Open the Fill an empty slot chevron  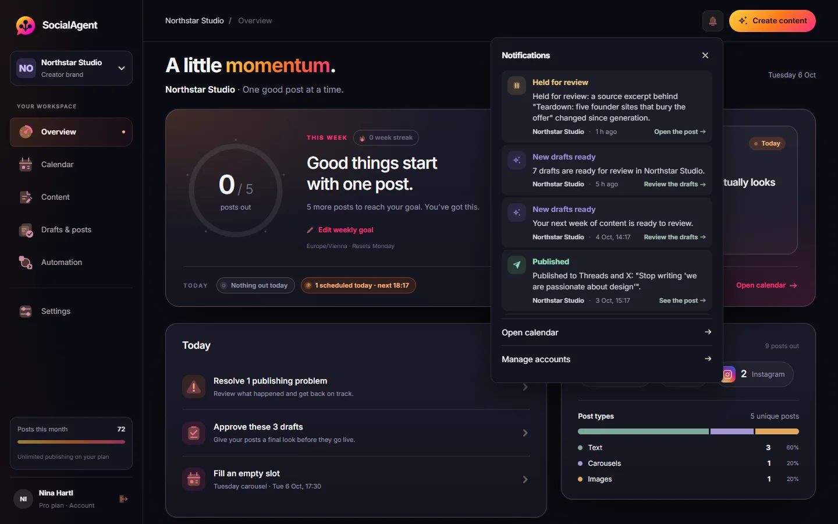click(525, 480)
